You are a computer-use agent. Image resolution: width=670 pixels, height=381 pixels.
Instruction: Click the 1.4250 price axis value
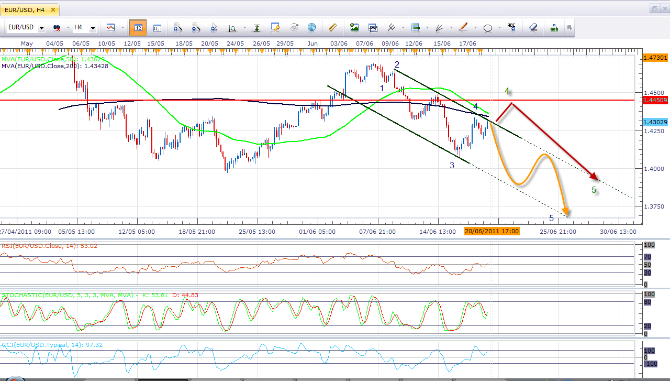(654, 130)
